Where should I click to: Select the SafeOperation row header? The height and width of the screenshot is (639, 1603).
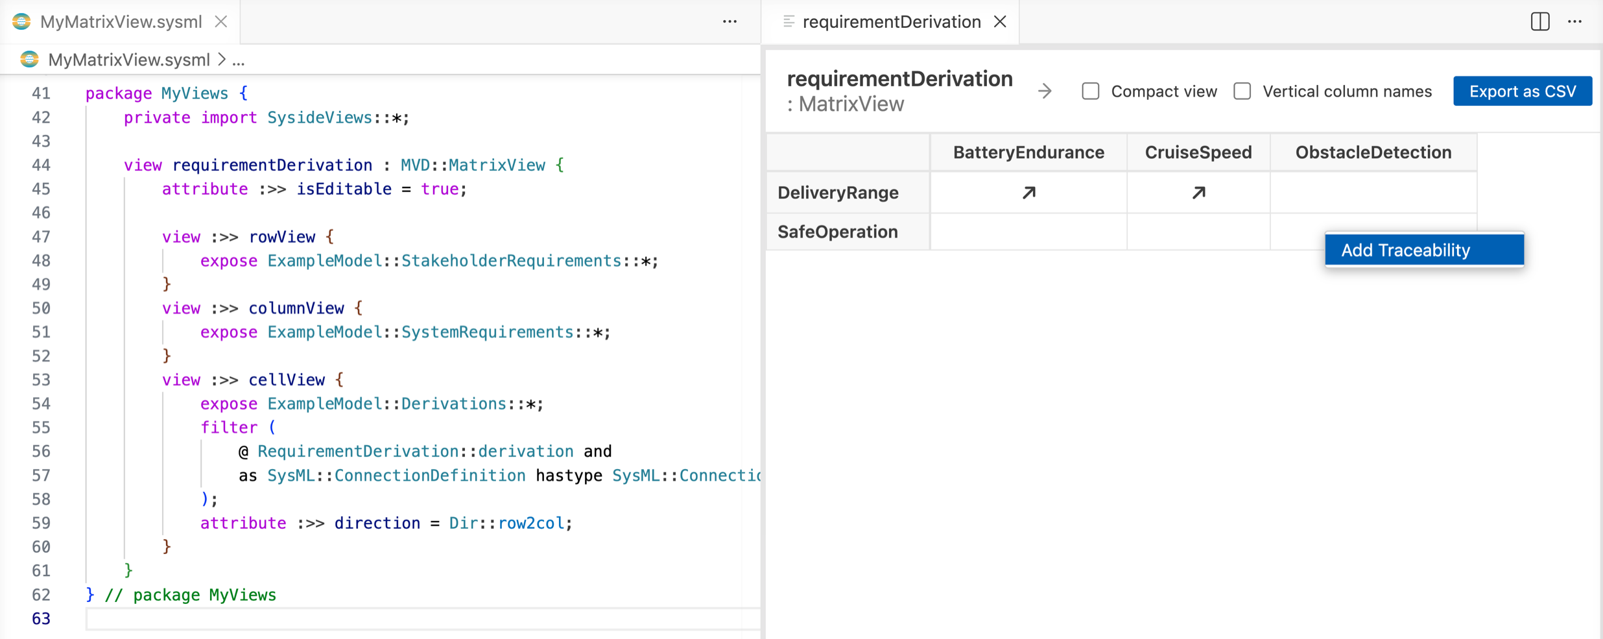848,232
